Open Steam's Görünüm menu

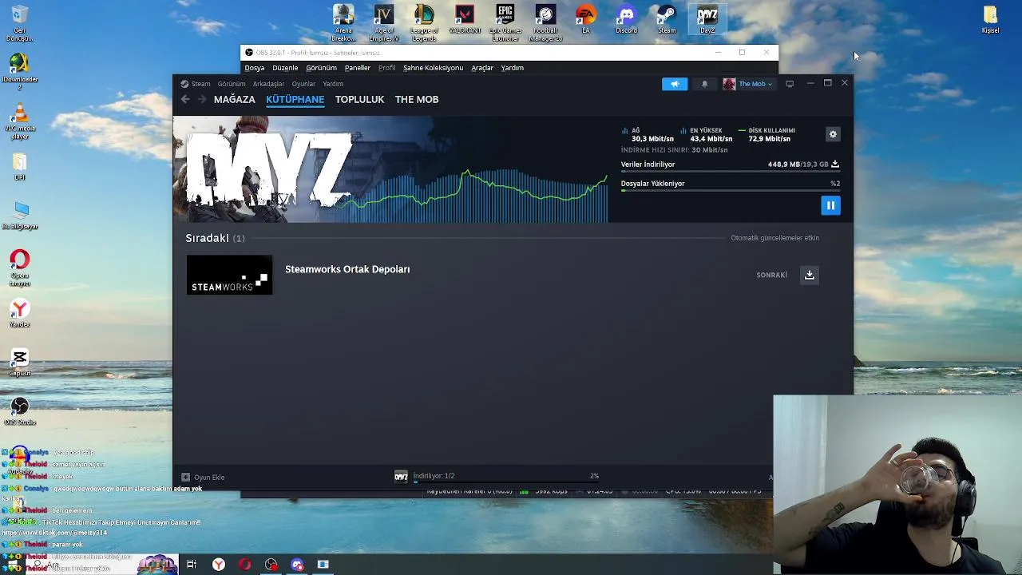click(232, 84)
